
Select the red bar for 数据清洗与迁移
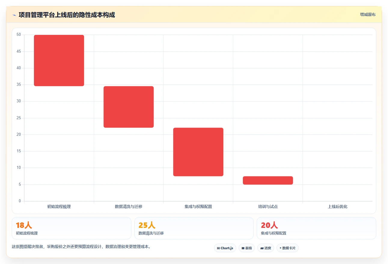pos(129,107)
